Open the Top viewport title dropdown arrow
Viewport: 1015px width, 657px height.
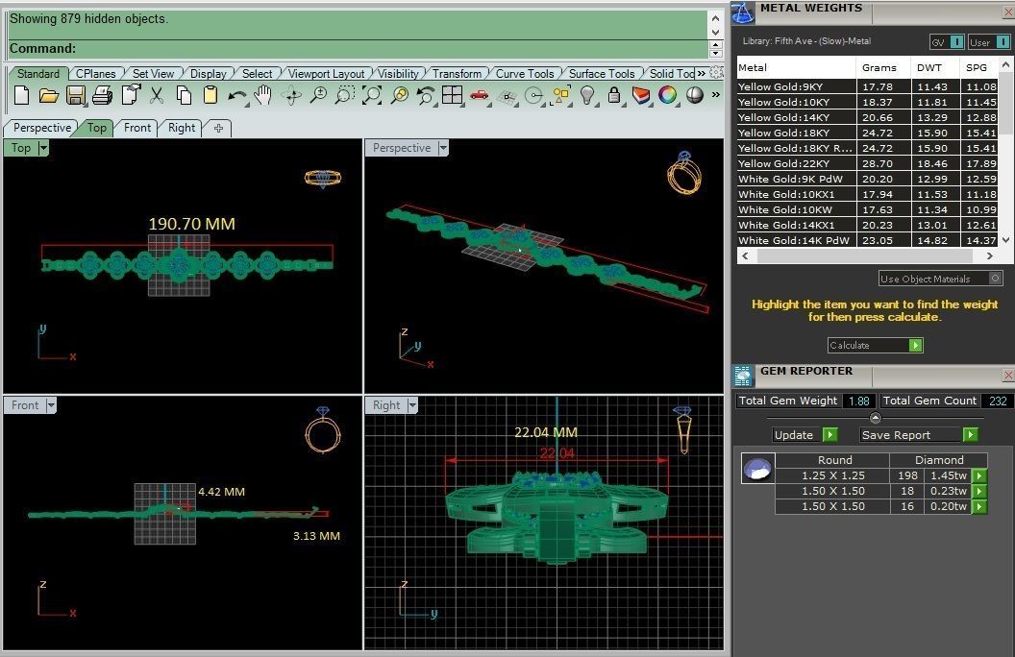(x=43, y=148)
